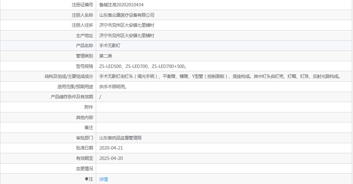Click the 生产地址 address value
This screenshot has height=184, width=353.
click(127, 35)
